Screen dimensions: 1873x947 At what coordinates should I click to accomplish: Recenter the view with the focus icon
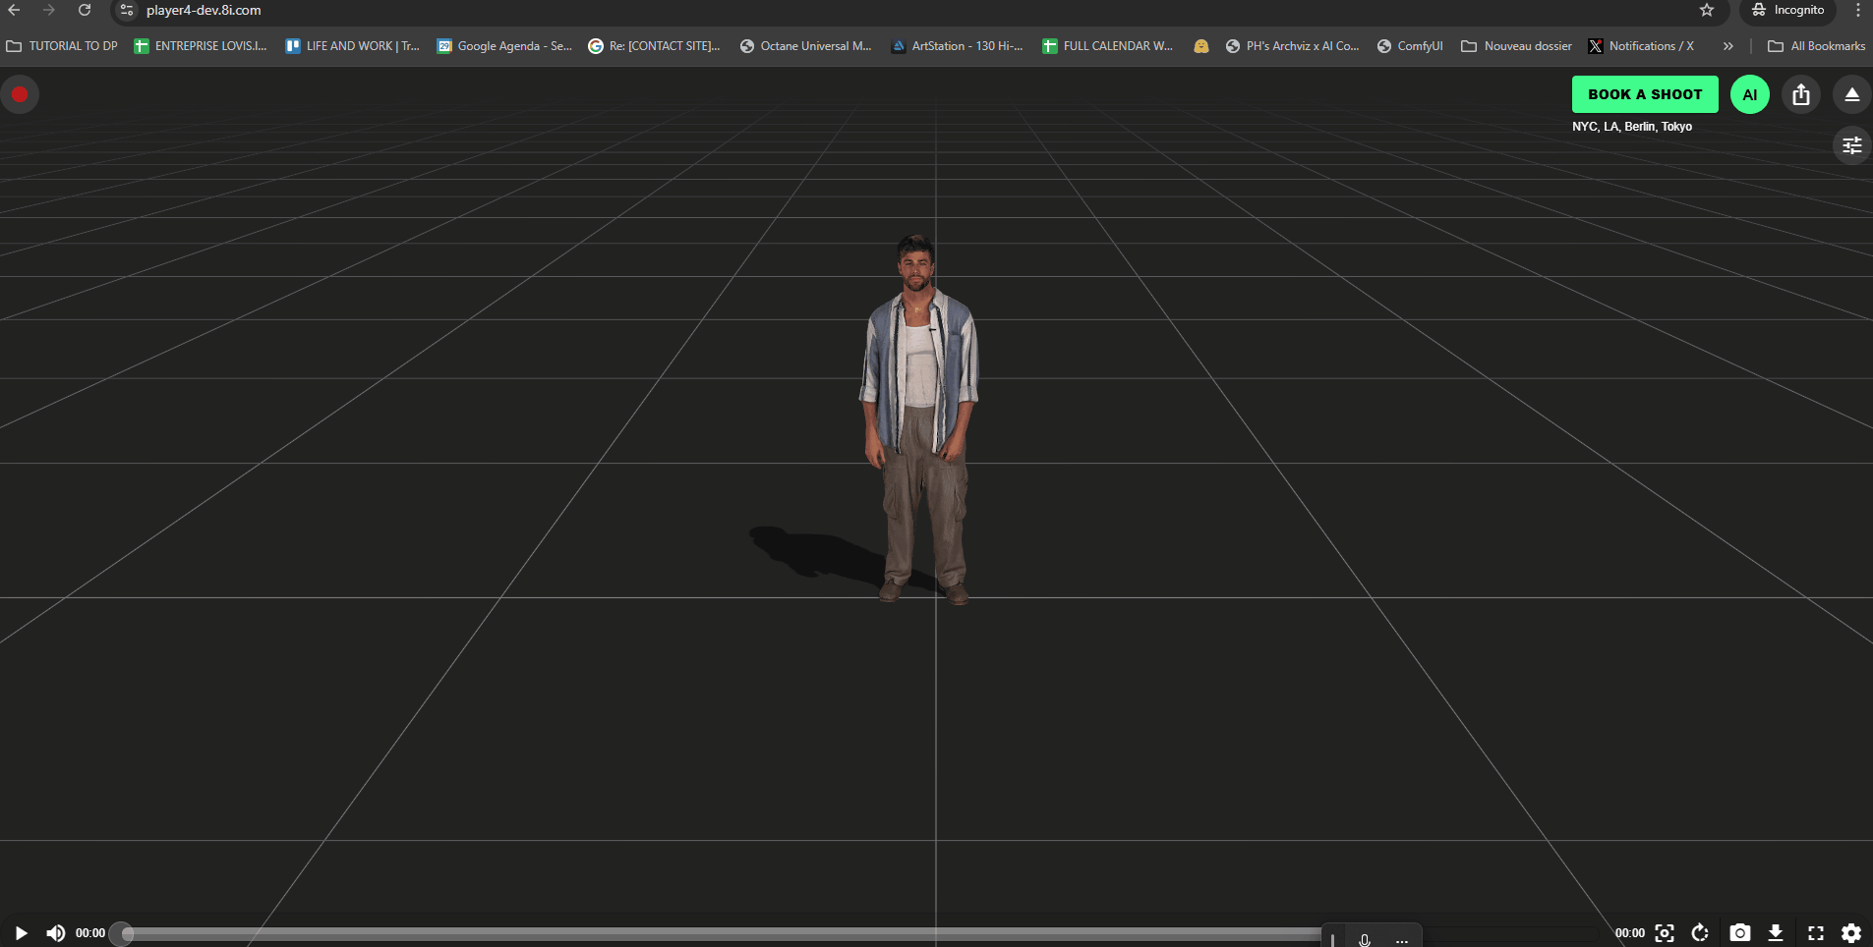1665,932
